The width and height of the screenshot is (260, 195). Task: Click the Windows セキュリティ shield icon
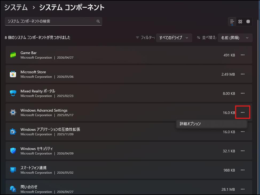(13, 151)
